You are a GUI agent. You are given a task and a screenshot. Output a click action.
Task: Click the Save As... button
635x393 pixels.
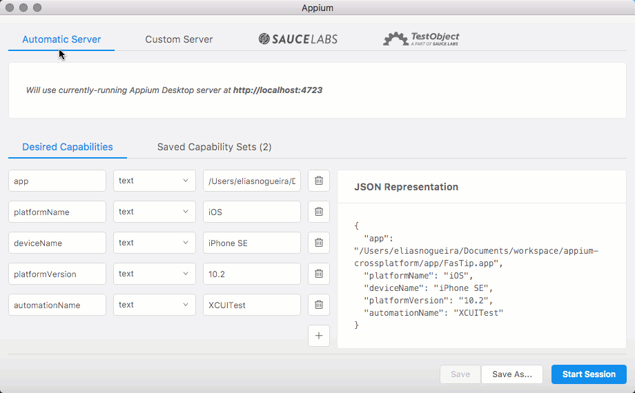click(512, 374)
